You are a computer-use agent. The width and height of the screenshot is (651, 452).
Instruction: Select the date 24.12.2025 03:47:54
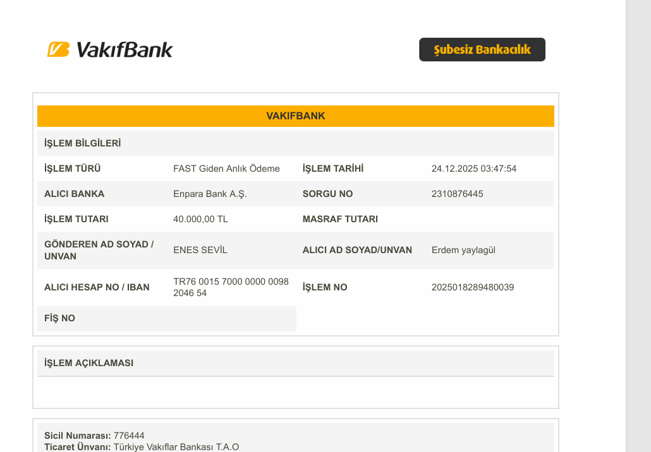[x=474, y=169]
